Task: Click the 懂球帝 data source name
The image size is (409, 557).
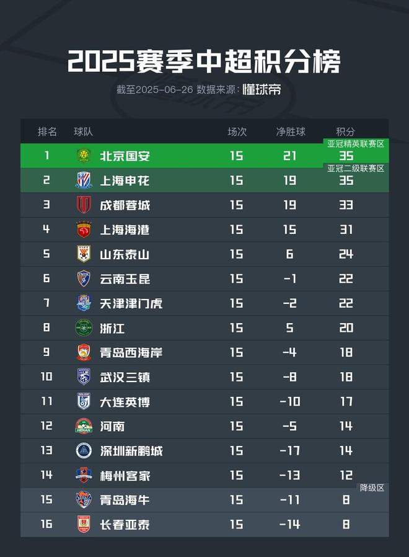Action: coord(262,89)
